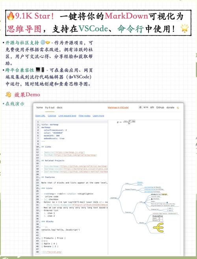Click the Filter nodes link
Screen dimensions: 197x259
click(x=85, y=116)
